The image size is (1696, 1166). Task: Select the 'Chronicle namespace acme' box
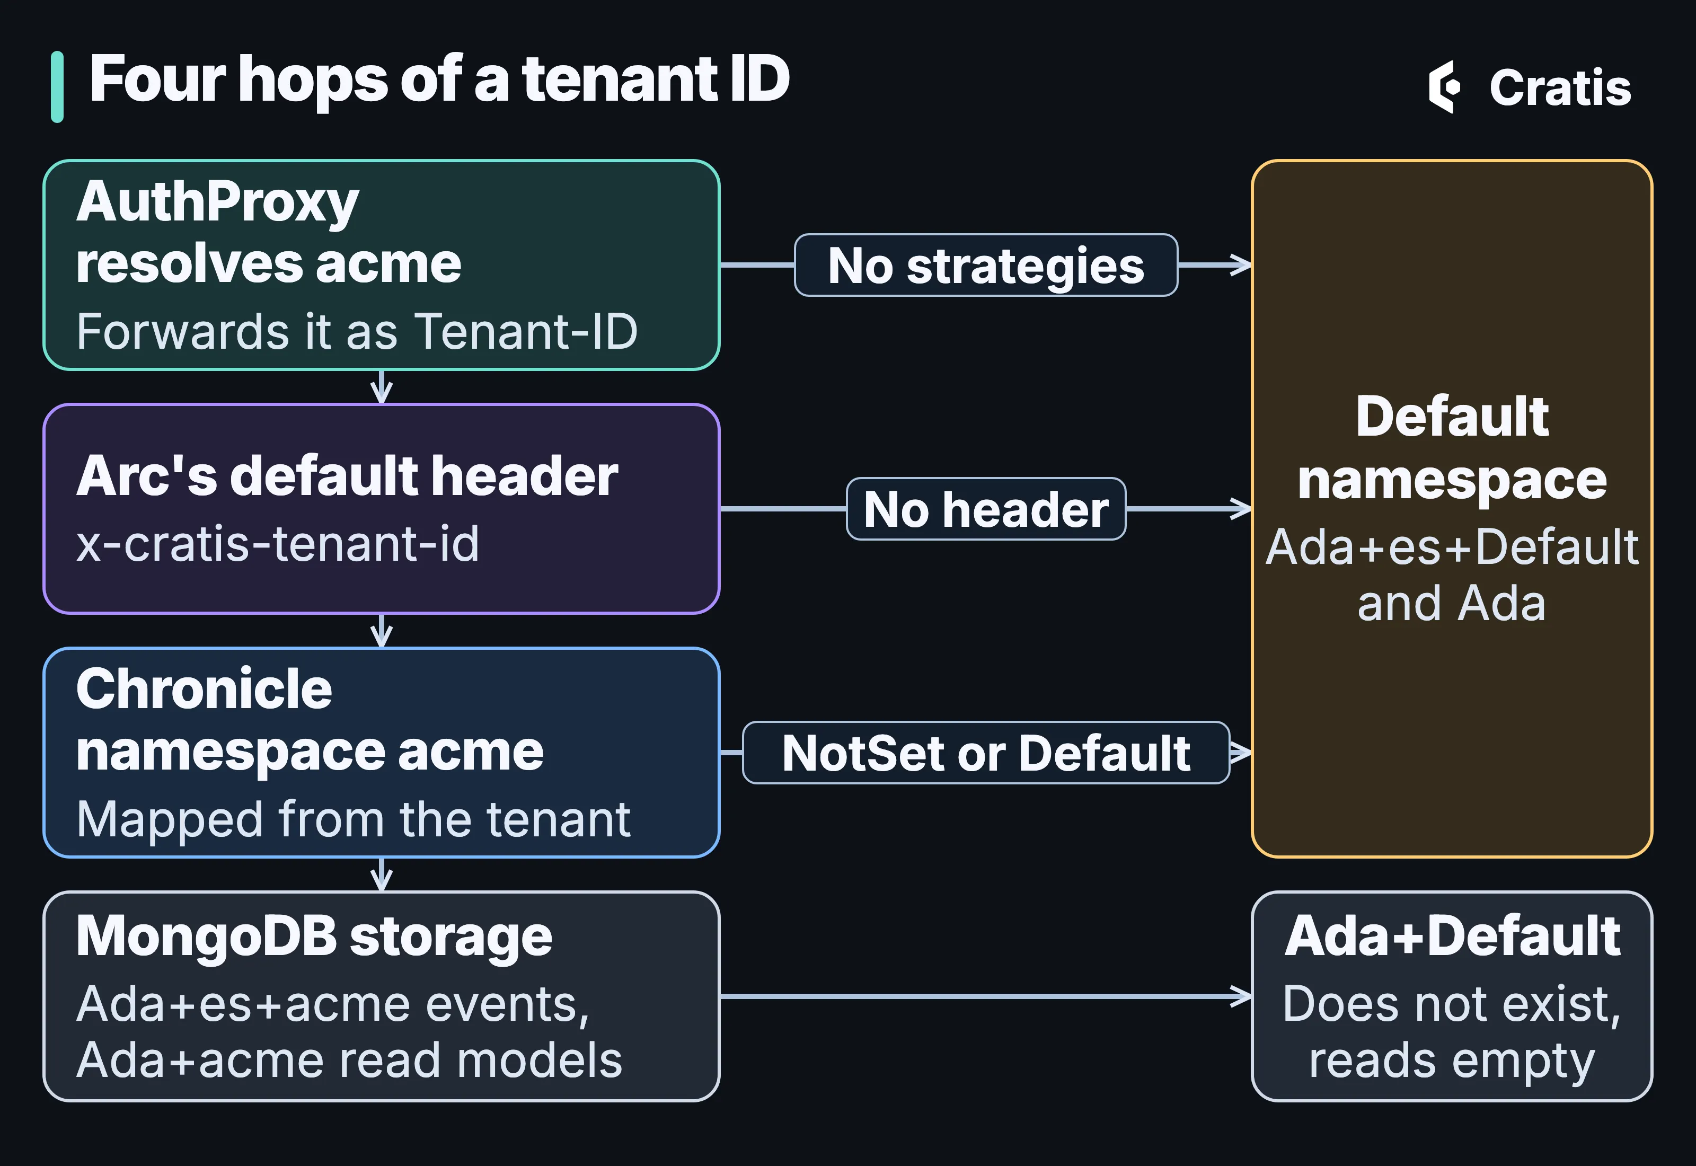click(x=381, y=753)
